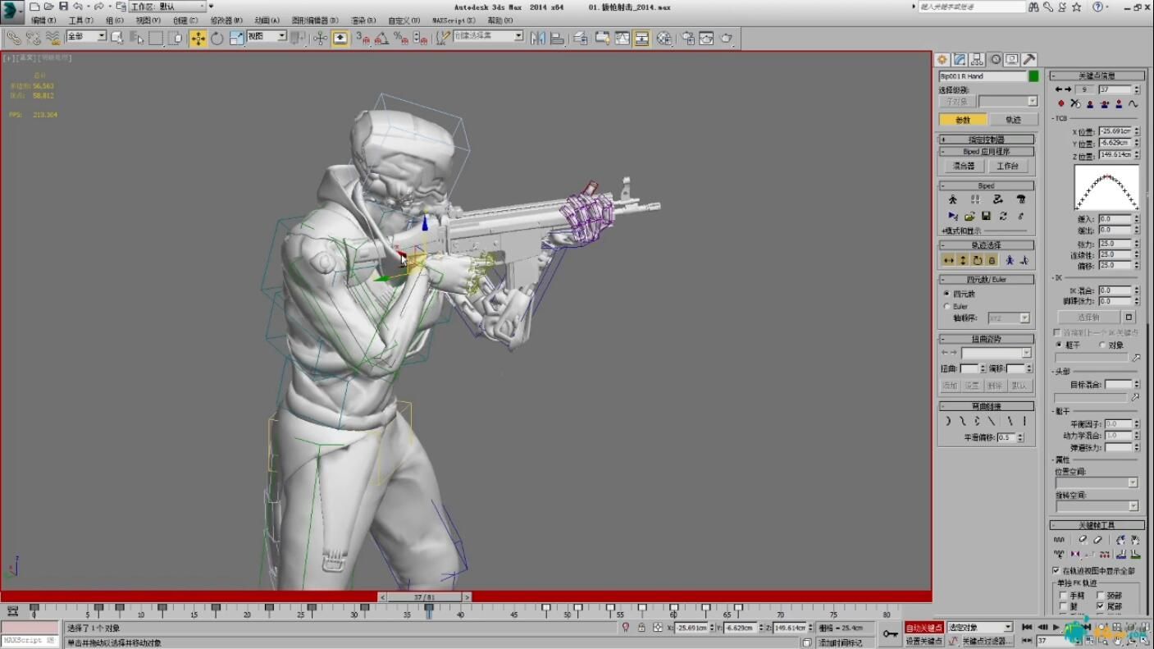The height and width of the screenshot is (649, 1154).
Task: Click the 参数 button
Action: pyautogui.click(x=963, y=120)
